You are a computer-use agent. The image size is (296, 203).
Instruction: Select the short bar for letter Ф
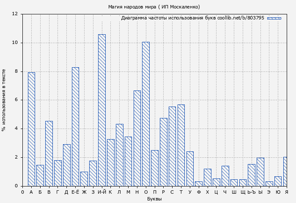(199, 184)
